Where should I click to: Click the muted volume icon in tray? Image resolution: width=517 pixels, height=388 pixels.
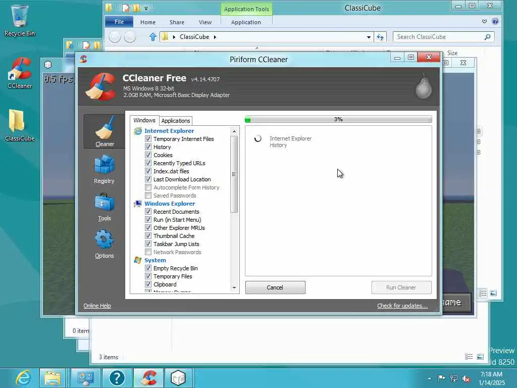click(466, 379)
